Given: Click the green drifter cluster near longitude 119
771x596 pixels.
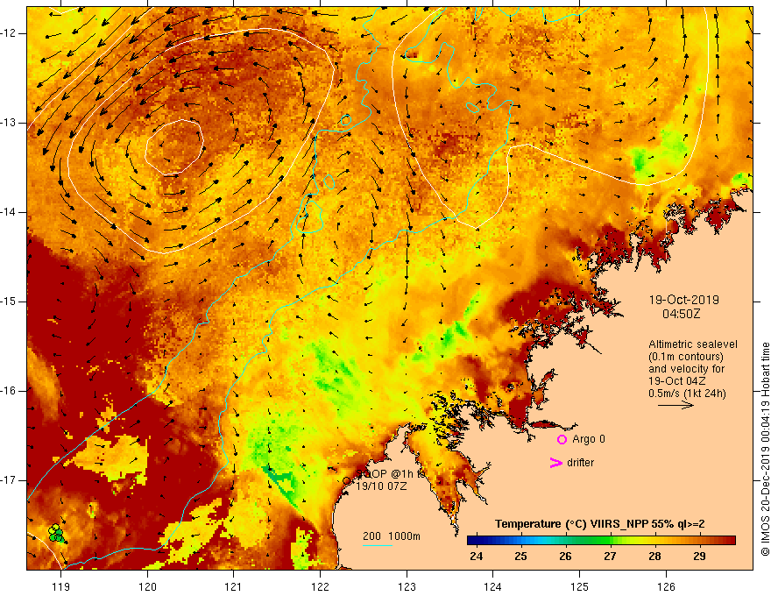Looking at the screenshot, I should 57,533.
